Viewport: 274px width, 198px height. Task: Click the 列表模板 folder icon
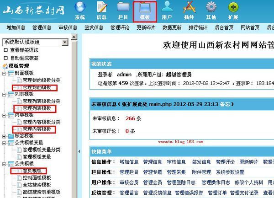pos(11,95)
